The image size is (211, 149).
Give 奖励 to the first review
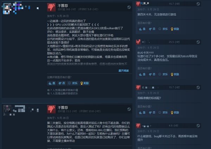click(x=84, y=83)
